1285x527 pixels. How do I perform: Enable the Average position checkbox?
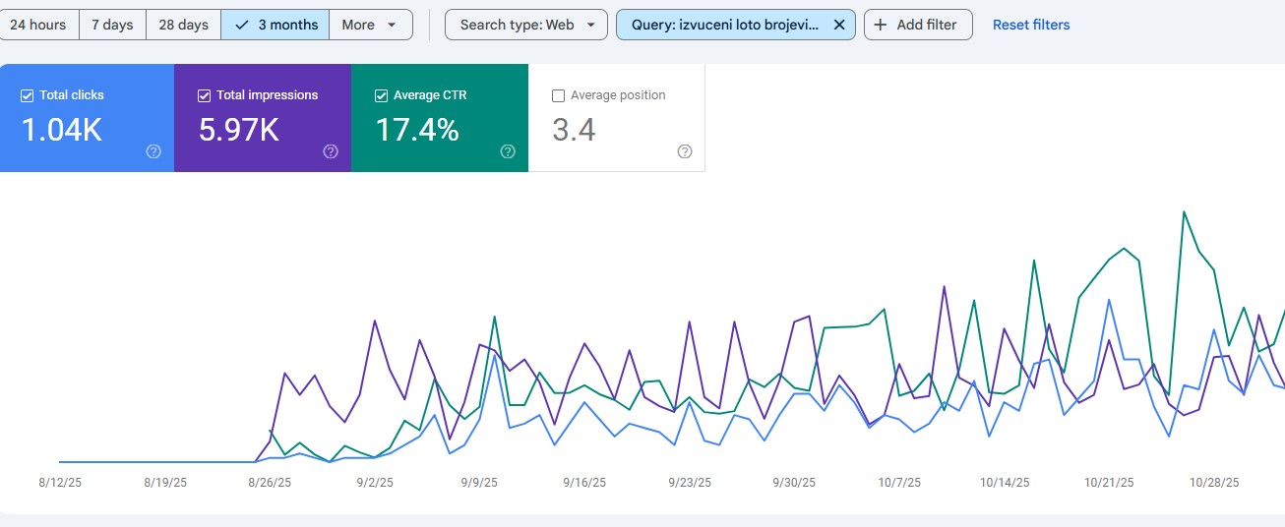[x=559, y=95]
